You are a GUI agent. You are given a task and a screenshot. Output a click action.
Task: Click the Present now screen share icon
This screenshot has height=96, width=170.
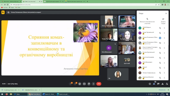[x=84, y=84]
